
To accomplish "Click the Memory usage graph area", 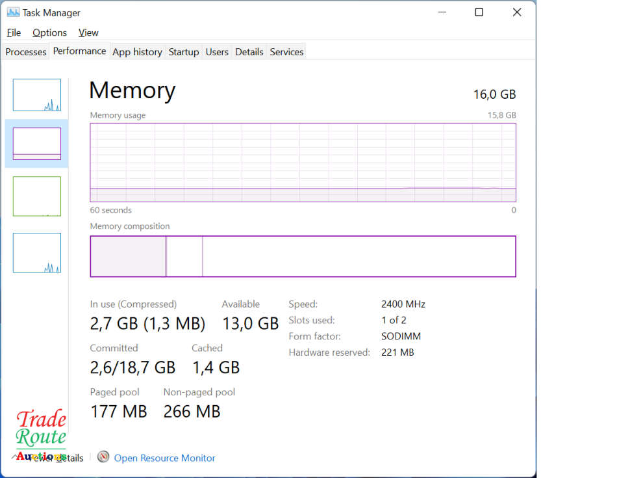I will (x=303, y=163).
